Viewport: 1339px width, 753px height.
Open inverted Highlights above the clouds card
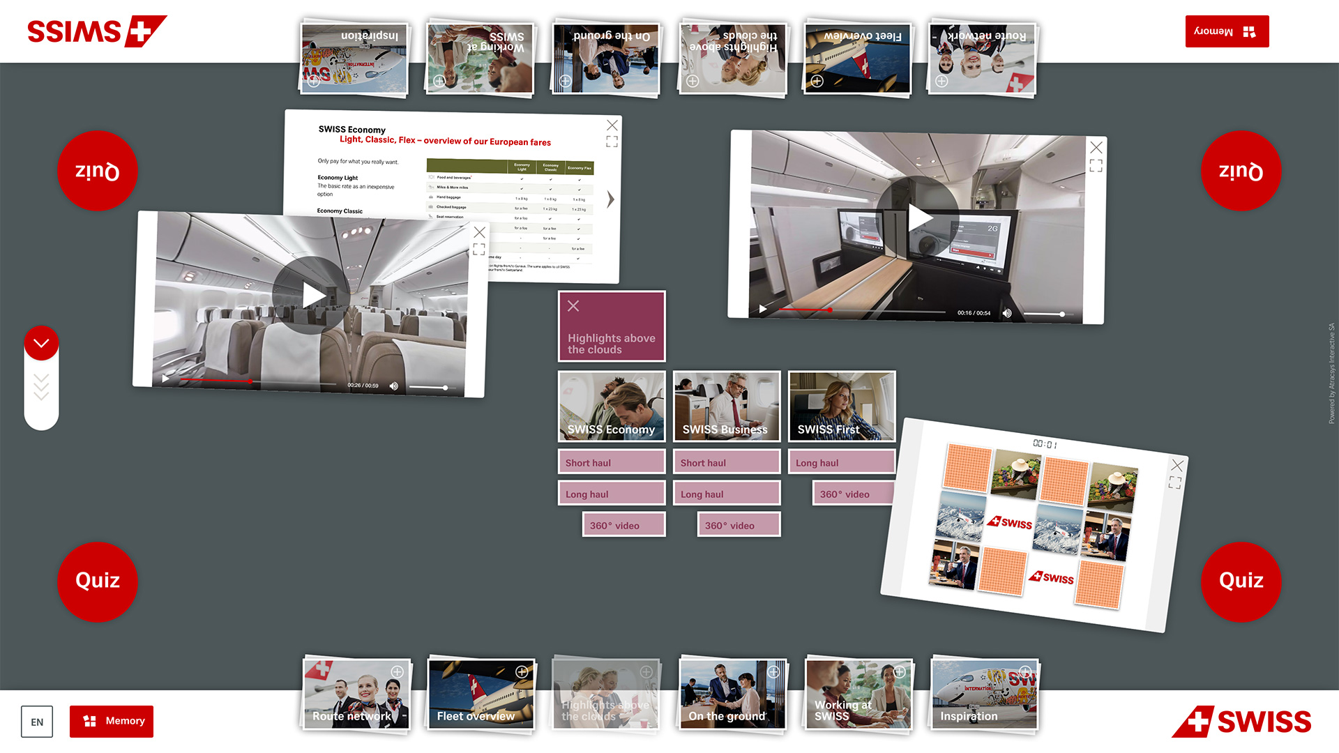[733, 59]
